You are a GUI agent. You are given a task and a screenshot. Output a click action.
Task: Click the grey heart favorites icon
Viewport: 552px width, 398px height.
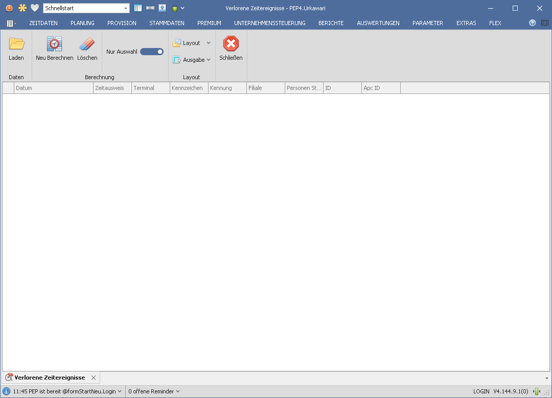[x=35, y=8]
